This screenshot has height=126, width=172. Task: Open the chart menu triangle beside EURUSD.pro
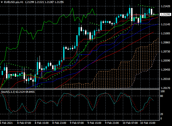coord(2,2)
